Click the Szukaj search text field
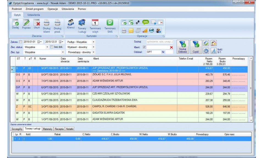Screen dimensions: 263x158 tap(160, 42)
